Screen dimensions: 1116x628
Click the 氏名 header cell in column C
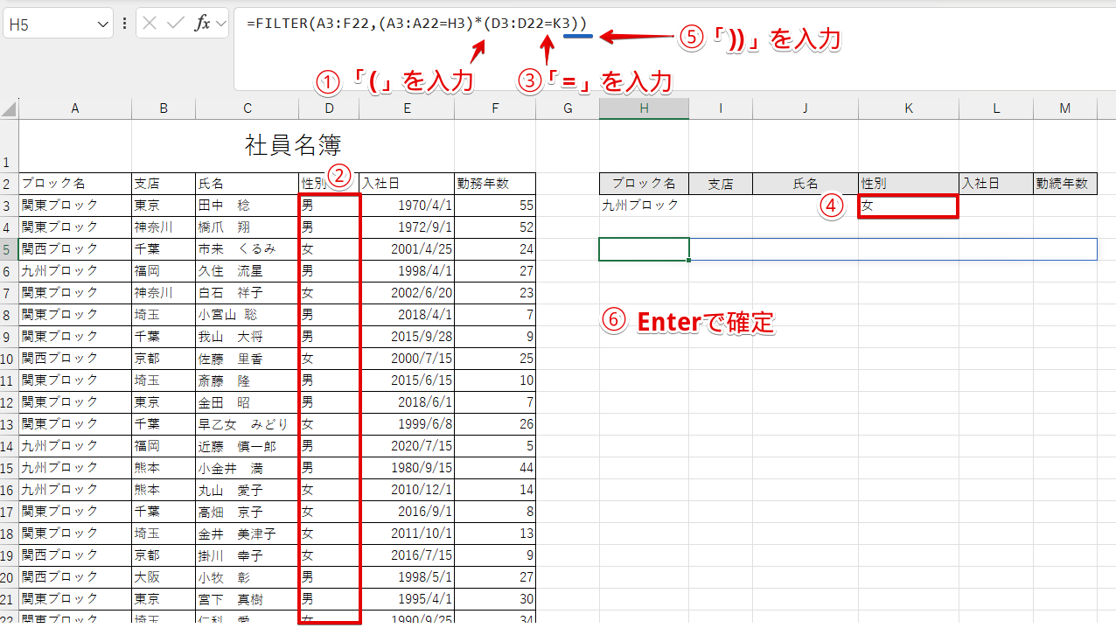coord(248,184)
